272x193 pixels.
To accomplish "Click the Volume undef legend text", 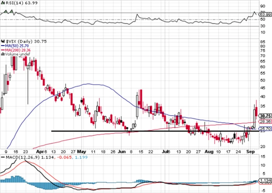I will point(18,54).
